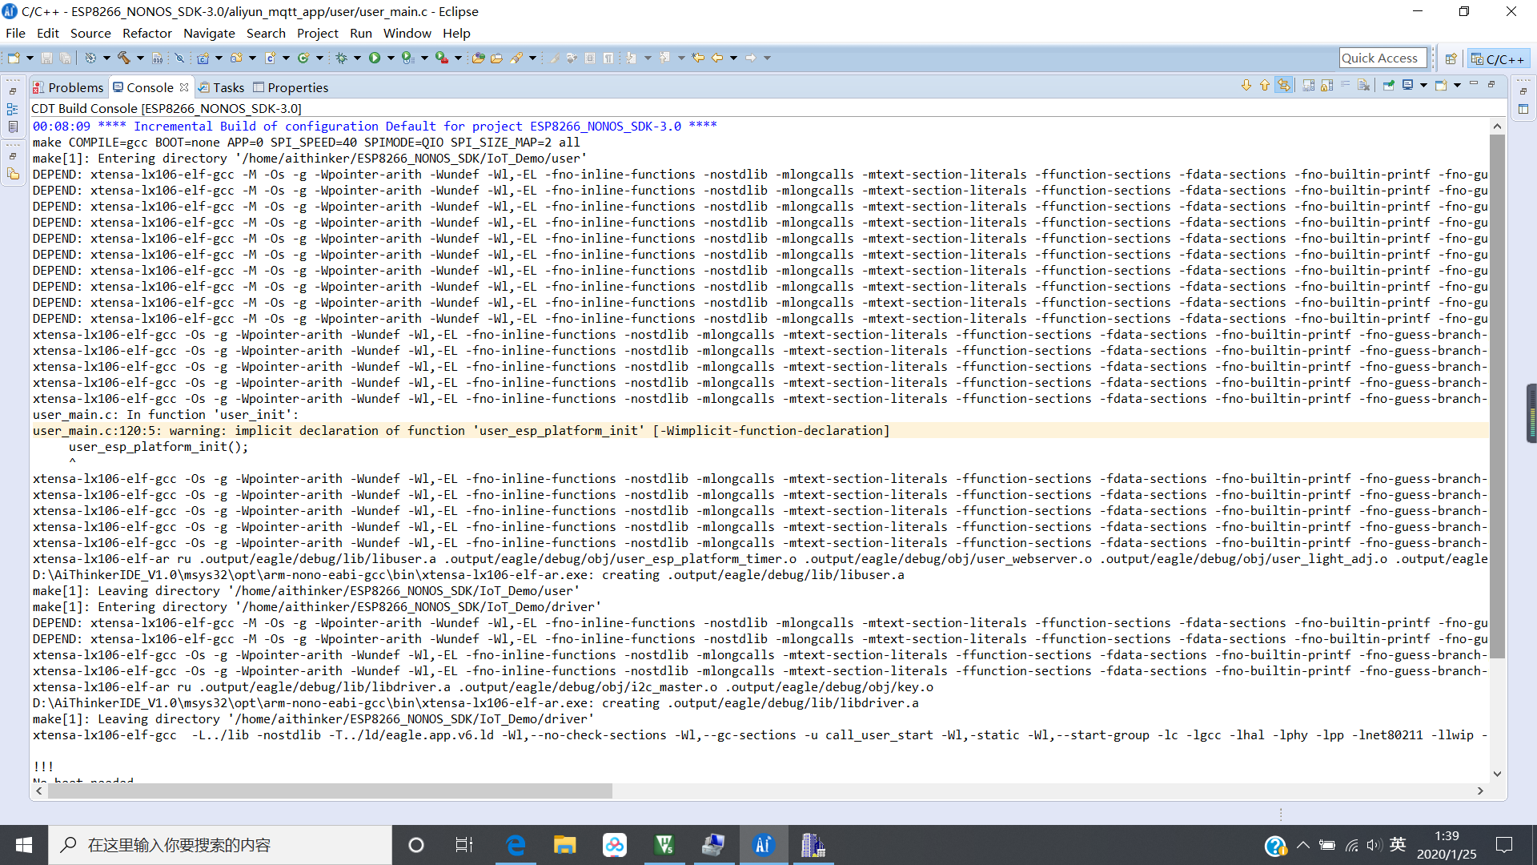This screenshot has height=865, width=1537.
Task: Open the Refactor menu
Action: coord(146,33)
